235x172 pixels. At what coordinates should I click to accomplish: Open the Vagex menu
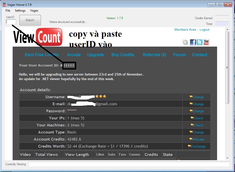tap(34, 11)
